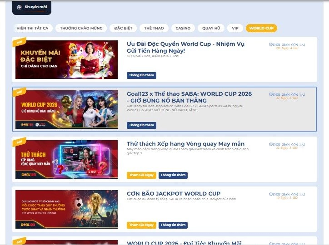Screen dimensions: 329x245
Task: Click Tham Gia Ngay for Vòng quay May mắn
Action: (141, 175)
